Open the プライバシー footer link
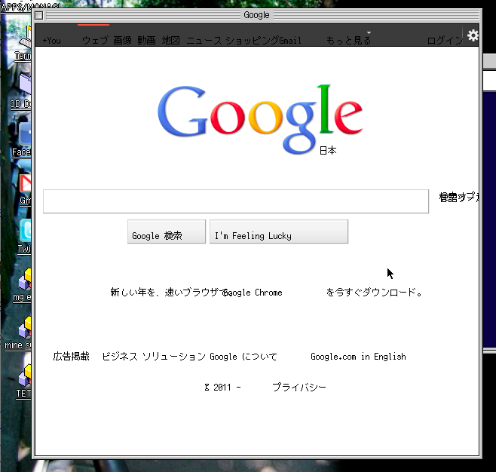 (299, 388)
